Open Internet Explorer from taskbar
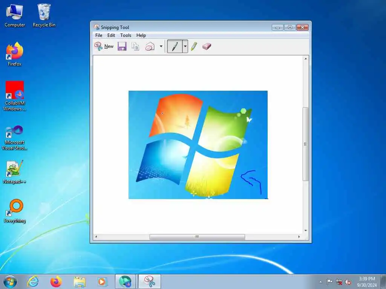 coord(33,281)
